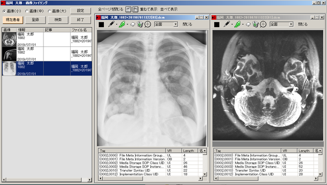The height and width of the screenshot is (185, 327).
Task: Activate the magnifier tool in the MRI window
Action: (263, 24)
